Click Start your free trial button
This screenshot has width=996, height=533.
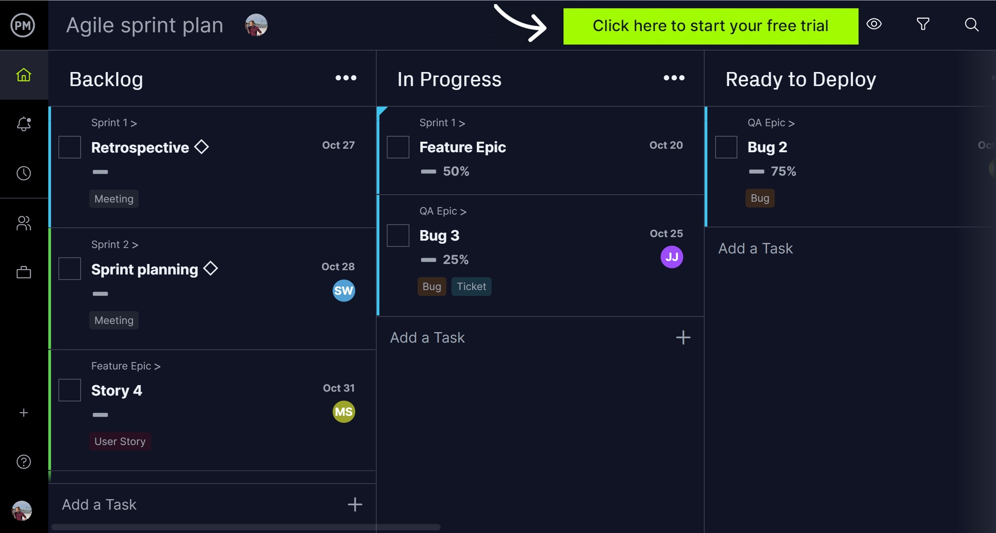(x=711, y=25)
